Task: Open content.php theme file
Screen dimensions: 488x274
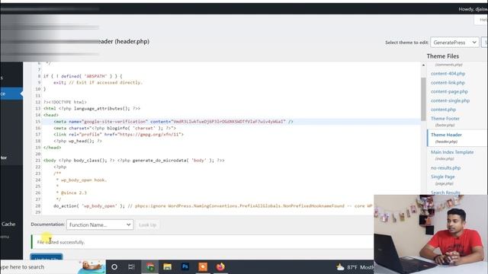Action: pos(443,110)
